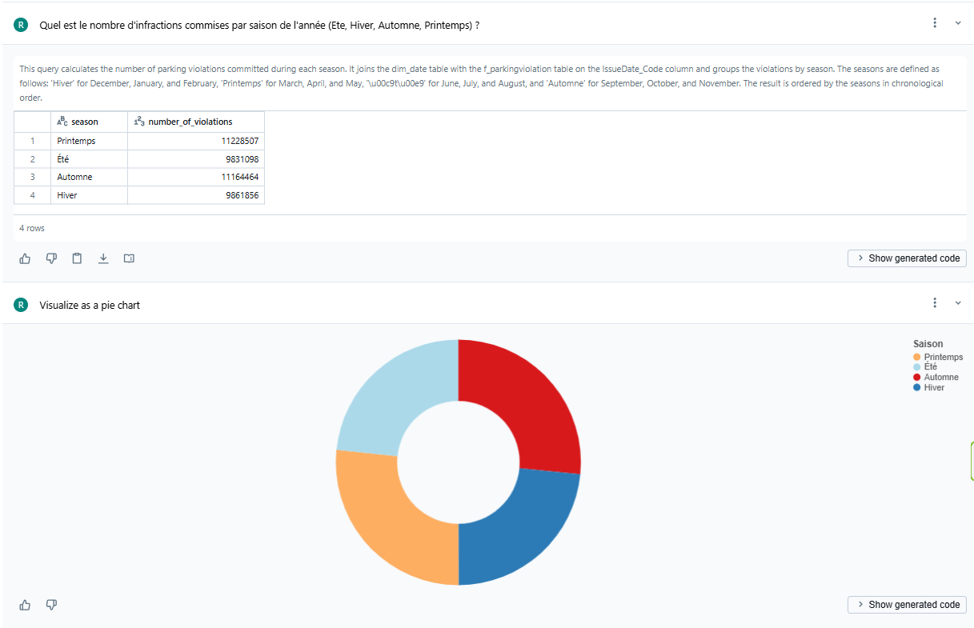Show generated code for the pie chart
The image size is (974, 628).
pos(907,605)
